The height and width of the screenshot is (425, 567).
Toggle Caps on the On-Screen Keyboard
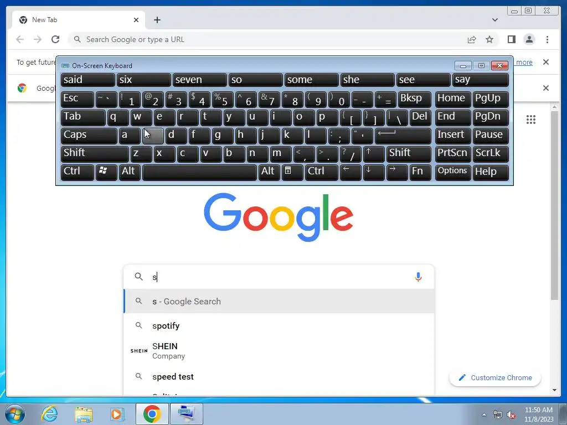click(x=89, y=136)
